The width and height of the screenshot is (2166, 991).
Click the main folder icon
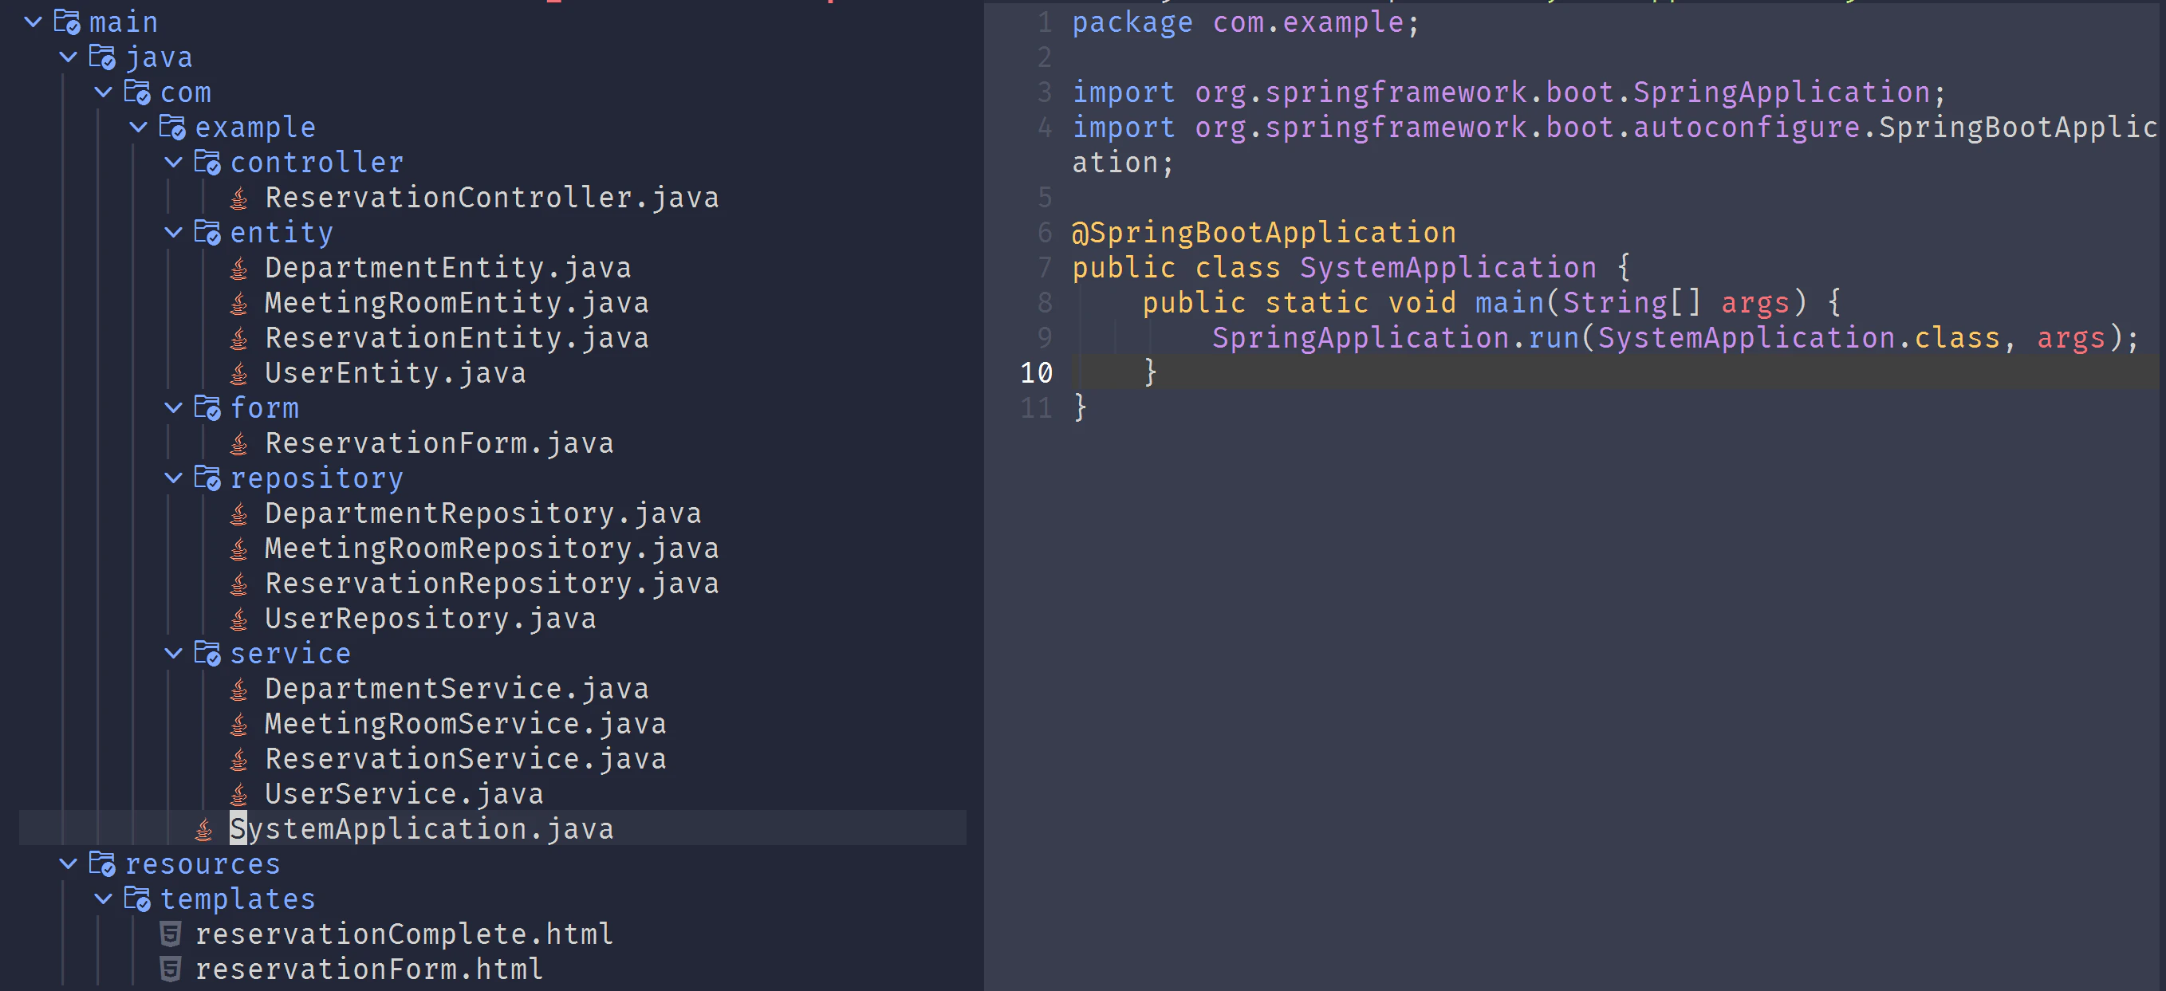pyautogui.click(x=67, y=22)
